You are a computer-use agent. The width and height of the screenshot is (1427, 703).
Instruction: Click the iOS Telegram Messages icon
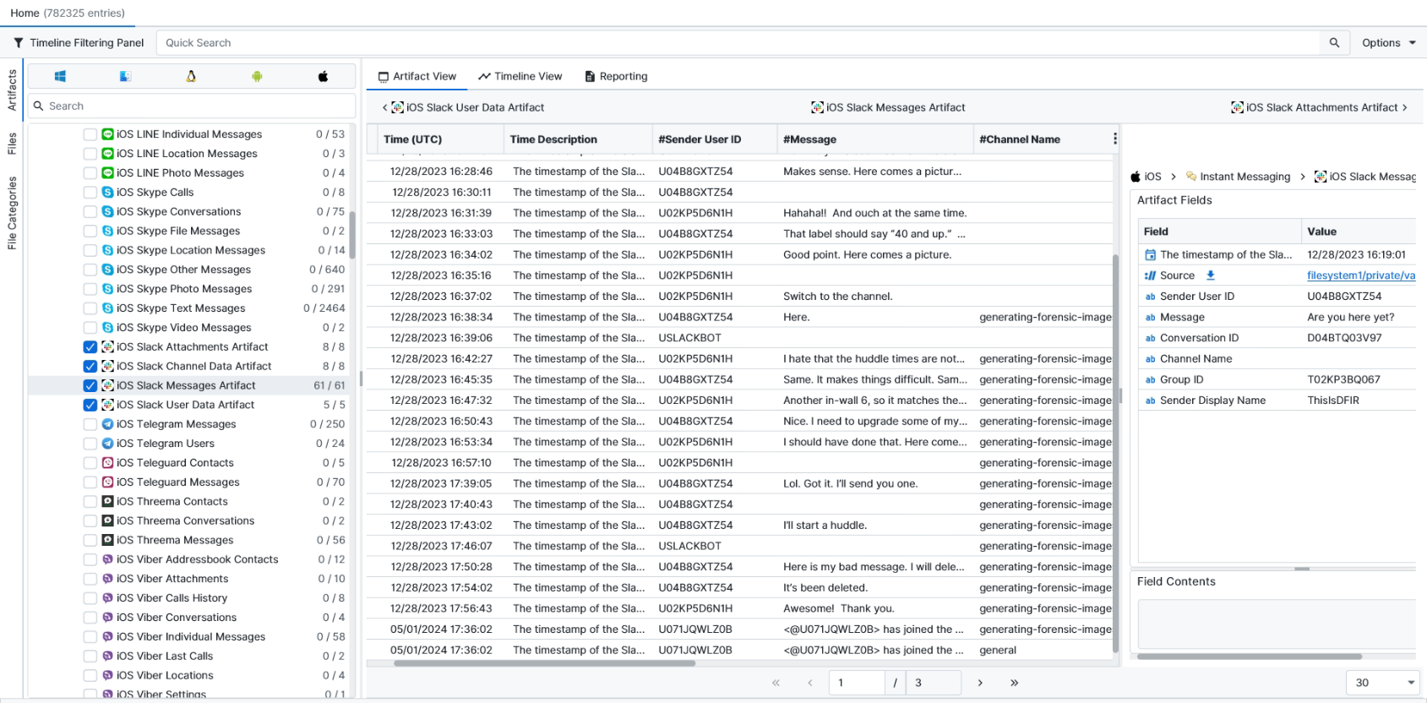[x=107, y=424]
